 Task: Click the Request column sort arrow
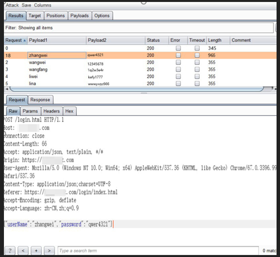pos(25,40)
